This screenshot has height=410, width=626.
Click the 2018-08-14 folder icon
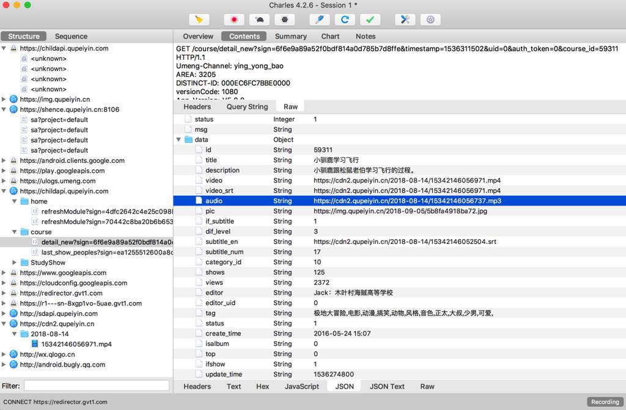click(24, 334)
